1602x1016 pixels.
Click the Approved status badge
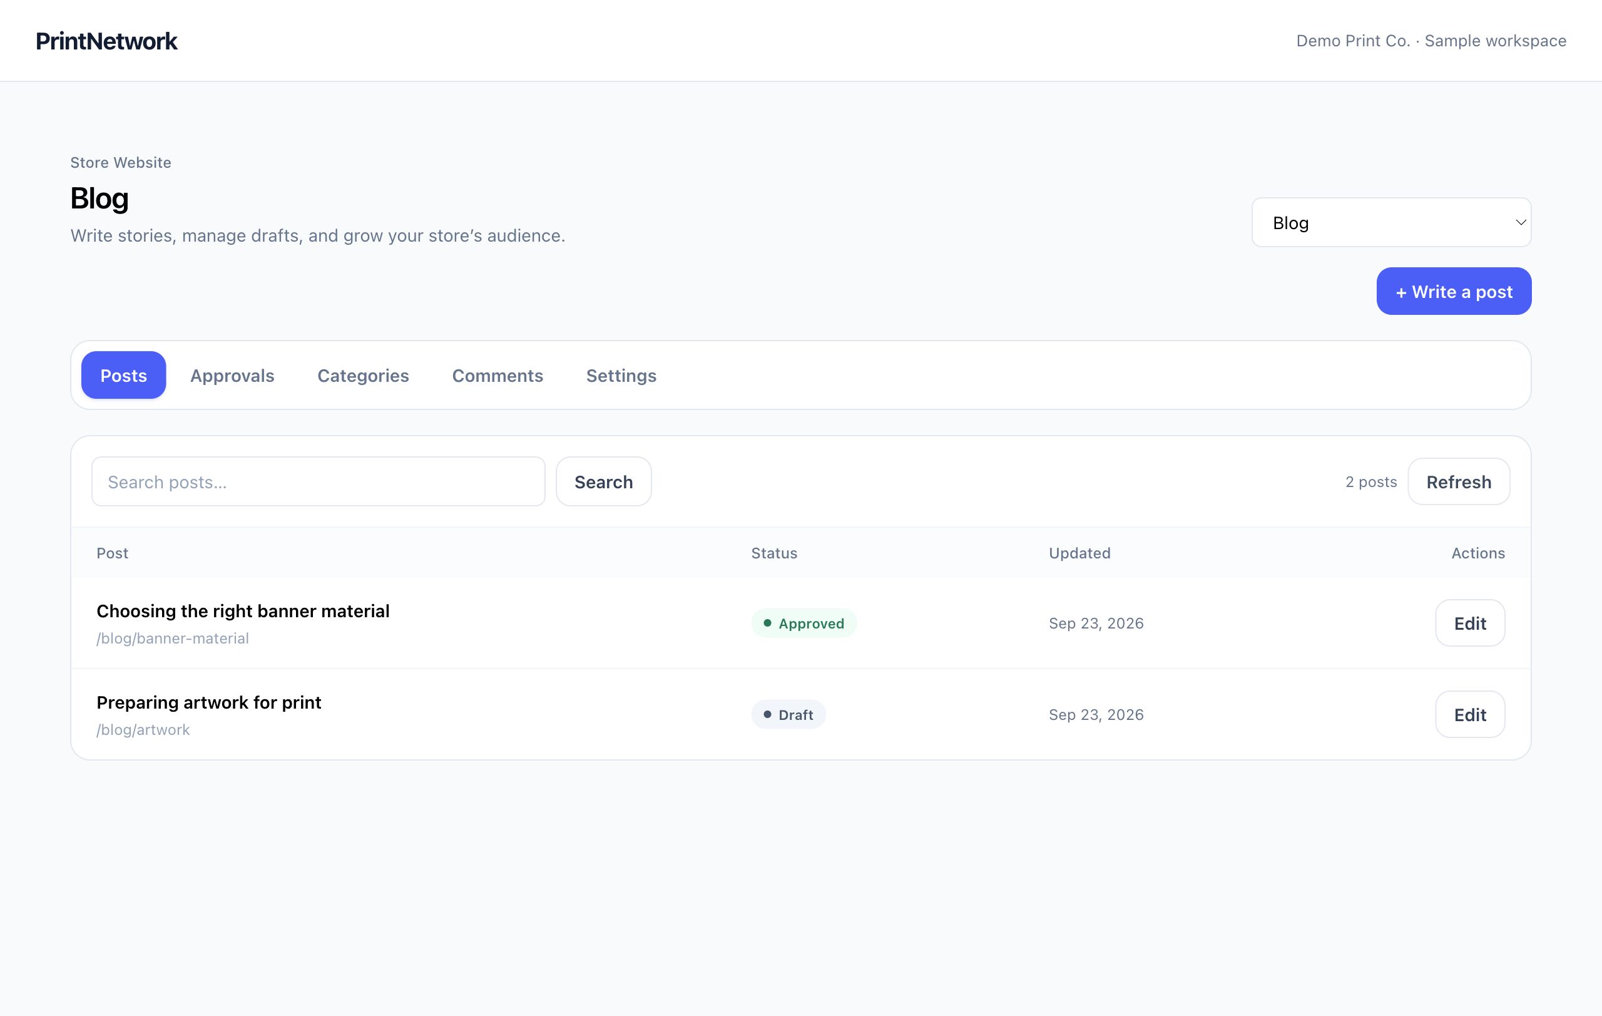tap(804, 623)
